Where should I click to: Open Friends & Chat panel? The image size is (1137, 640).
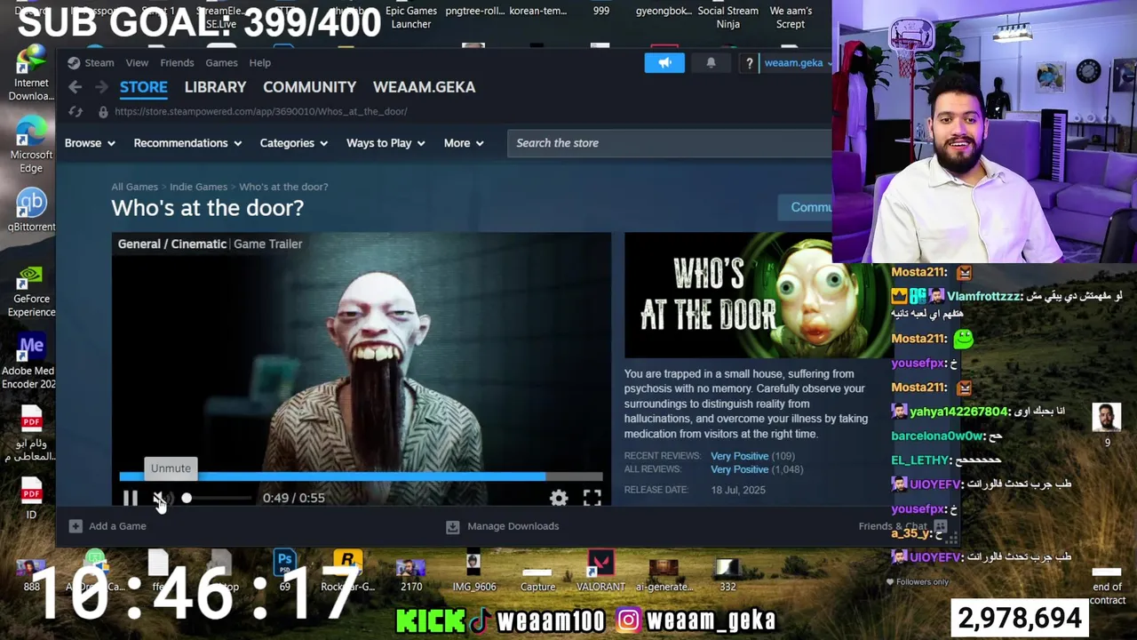coord(902,526)
